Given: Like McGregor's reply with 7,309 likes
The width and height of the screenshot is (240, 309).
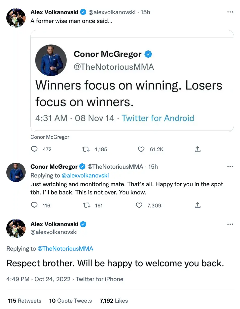Looking at the screenshot, I should pyautogui.click(x=139, y=206).
